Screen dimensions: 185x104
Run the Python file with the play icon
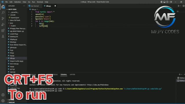[179, 6]
